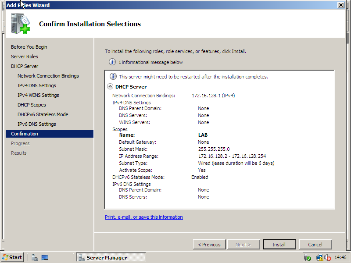Screen dimensions: 351x263
Task: Launch Server Manager from the Quick Launch icon
Action: pyautogui.click(x=35, y=257)
